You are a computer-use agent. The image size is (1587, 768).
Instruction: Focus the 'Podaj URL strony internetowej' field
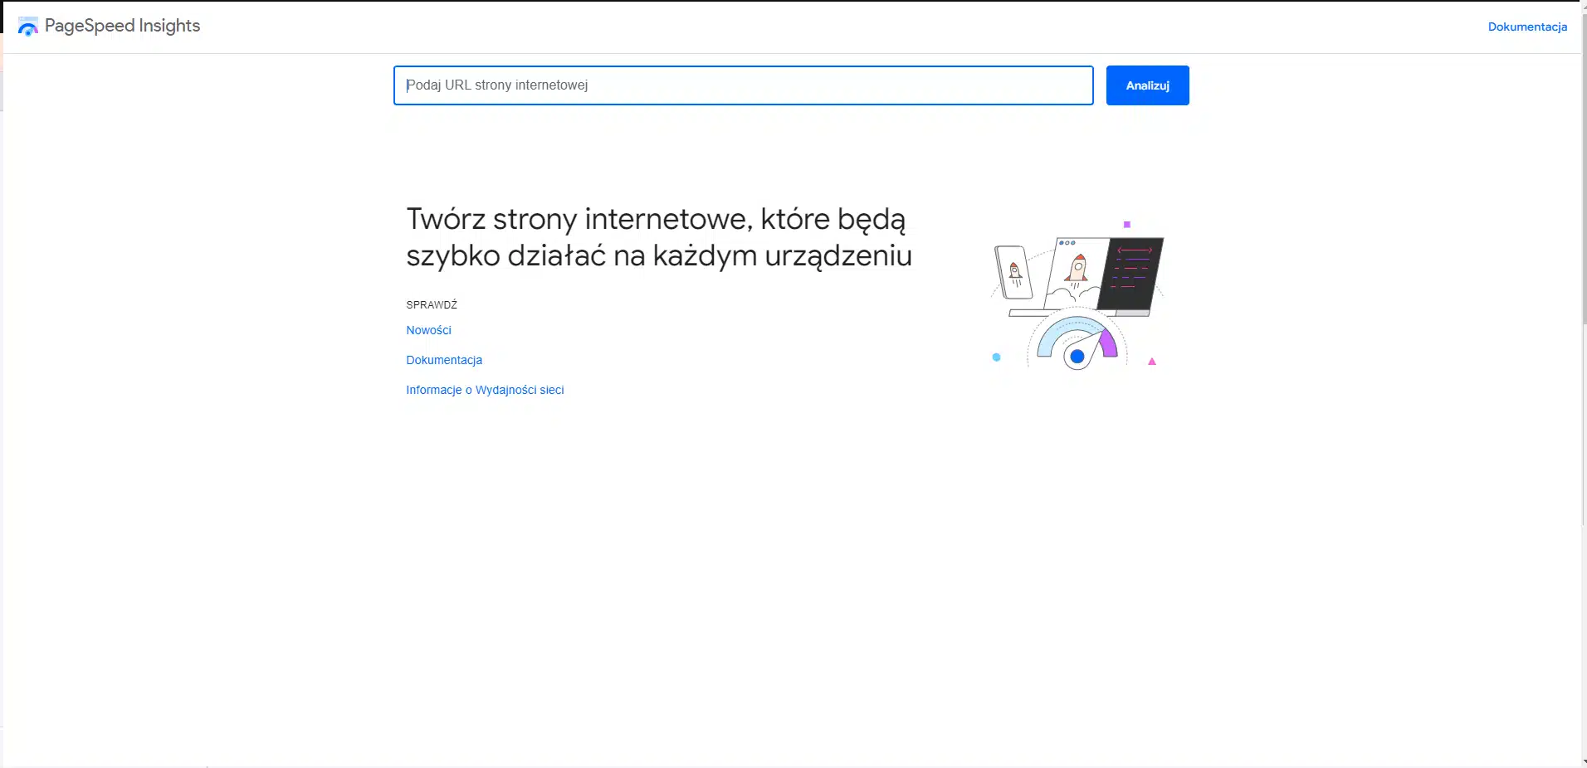(x=743, y=85)
